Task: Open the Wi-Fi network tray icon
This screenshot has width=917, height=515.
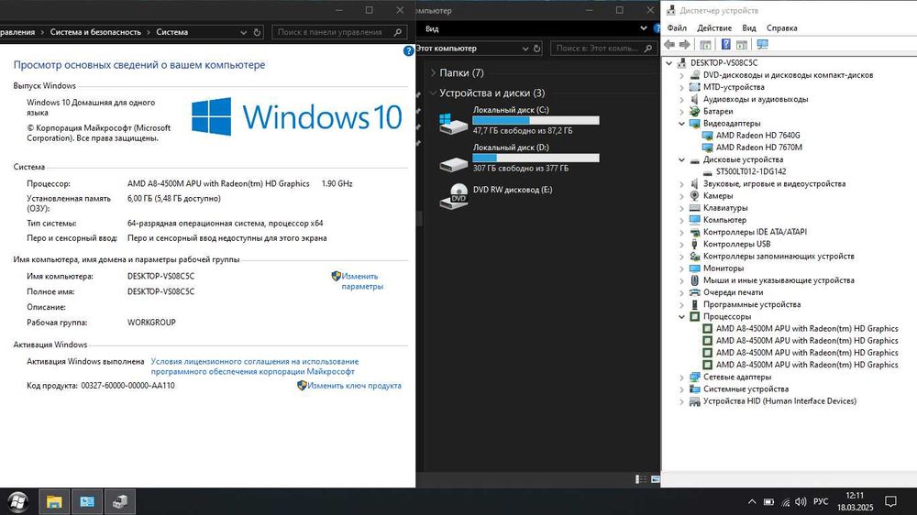Action: tap(786, 501)
